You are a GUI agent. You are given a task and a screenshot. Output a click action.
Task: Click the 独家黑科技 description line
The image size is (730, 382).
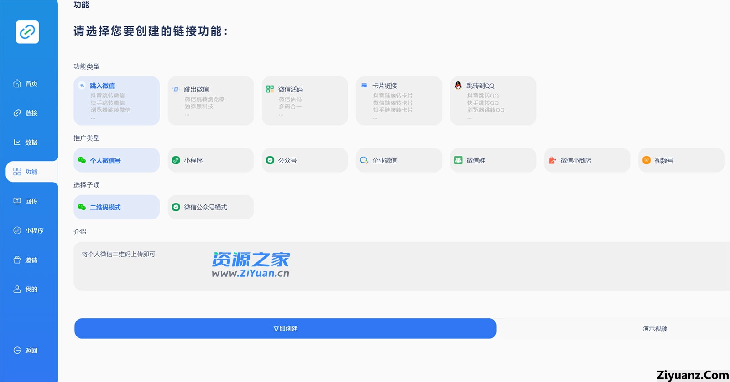[x=199, y=107]
